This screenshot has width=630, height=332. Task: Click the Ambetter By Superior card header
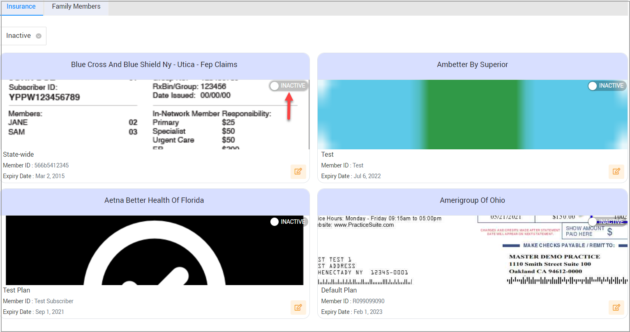(472, 65)
